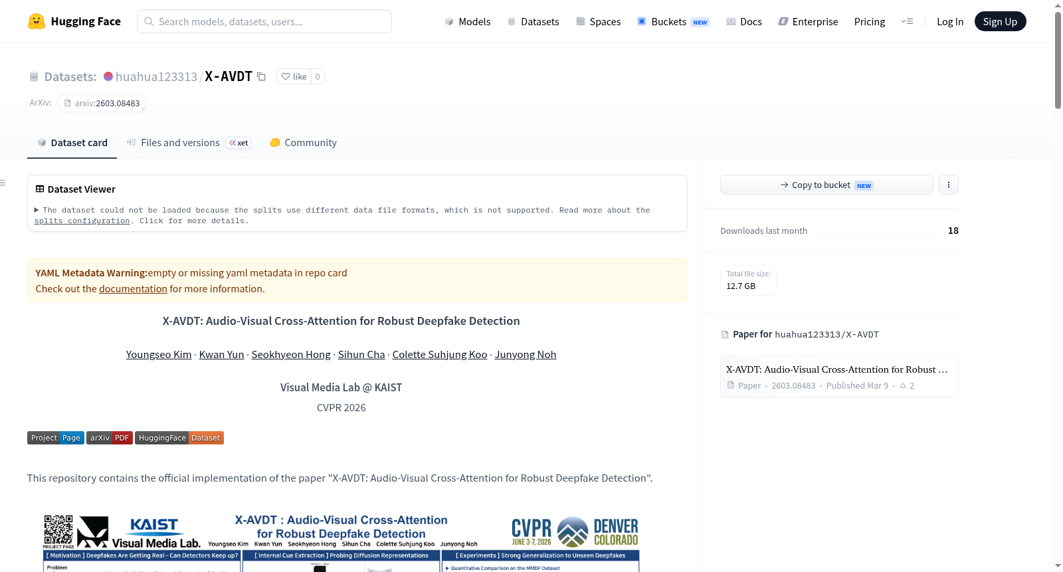
Task: Open author Seokhyeon Hong link
Action: pos(291,355)
